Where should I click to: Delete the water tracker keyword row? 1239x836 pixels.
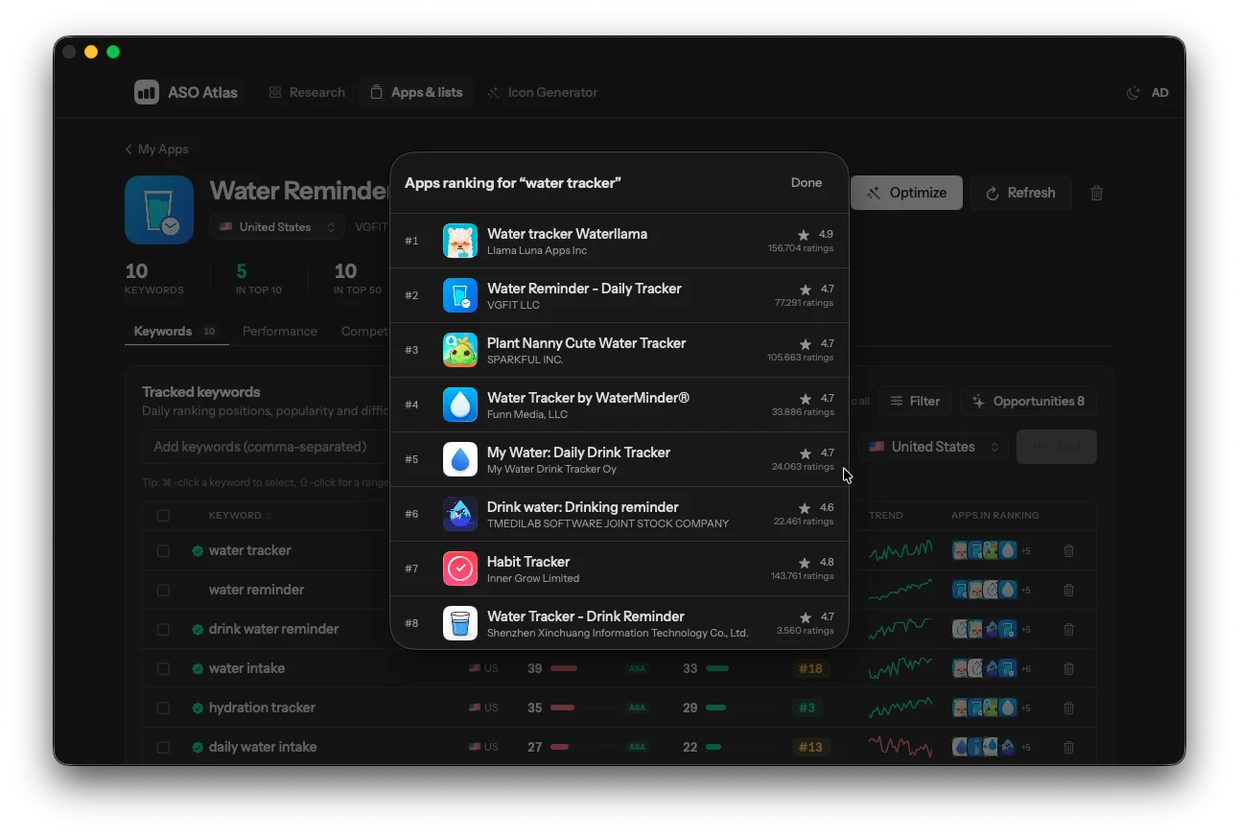tap(1069, 551)
